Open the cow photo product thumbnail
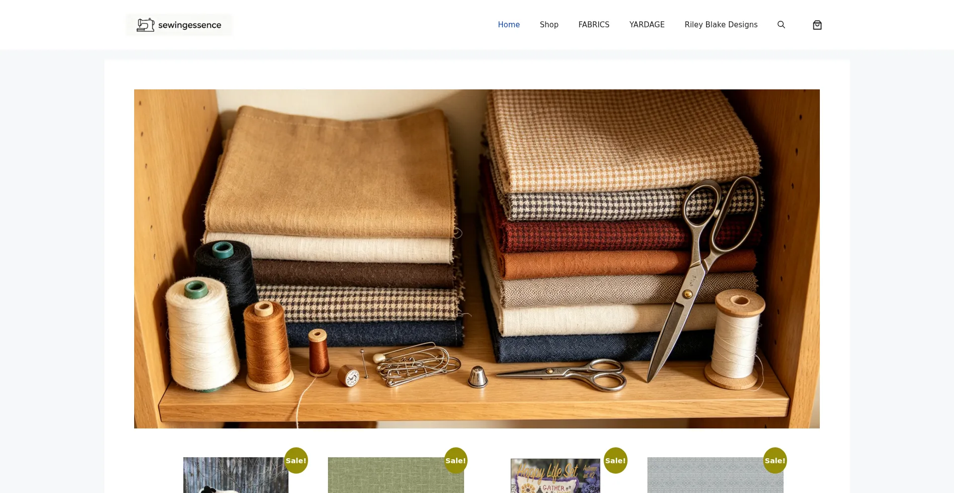The height and width of the screenshot is (493, 954). [236, 475]
